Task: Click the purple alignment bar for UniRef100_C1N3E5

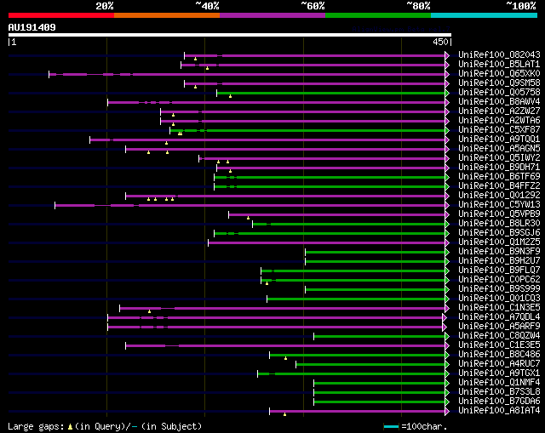Action: tap(283, 309)
